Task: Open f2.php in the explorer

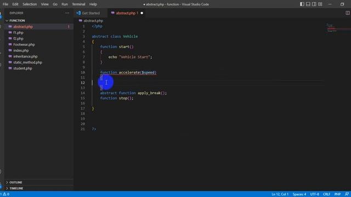Action: (18, 39)
